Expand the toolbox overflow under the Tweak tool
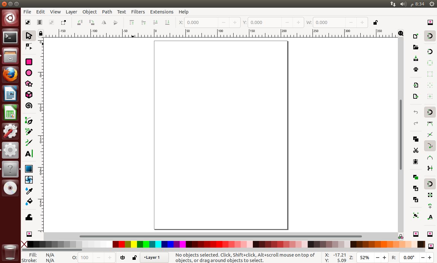 click(x=29, y=234)
